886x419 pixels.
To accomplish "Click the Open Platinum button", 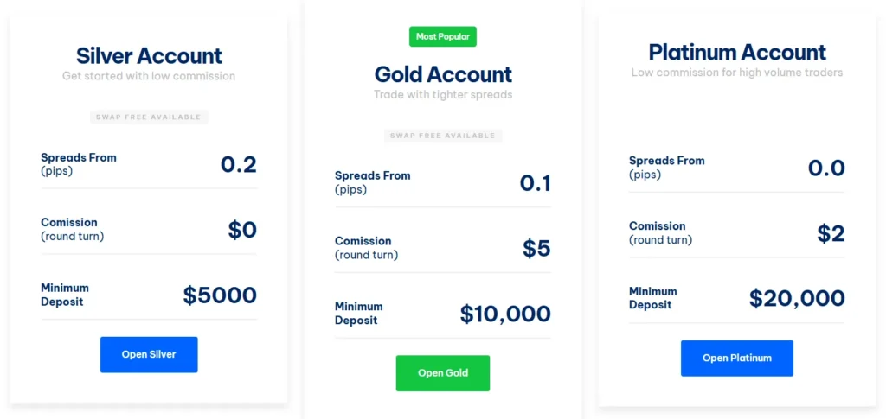I will (x=736, y=358).
